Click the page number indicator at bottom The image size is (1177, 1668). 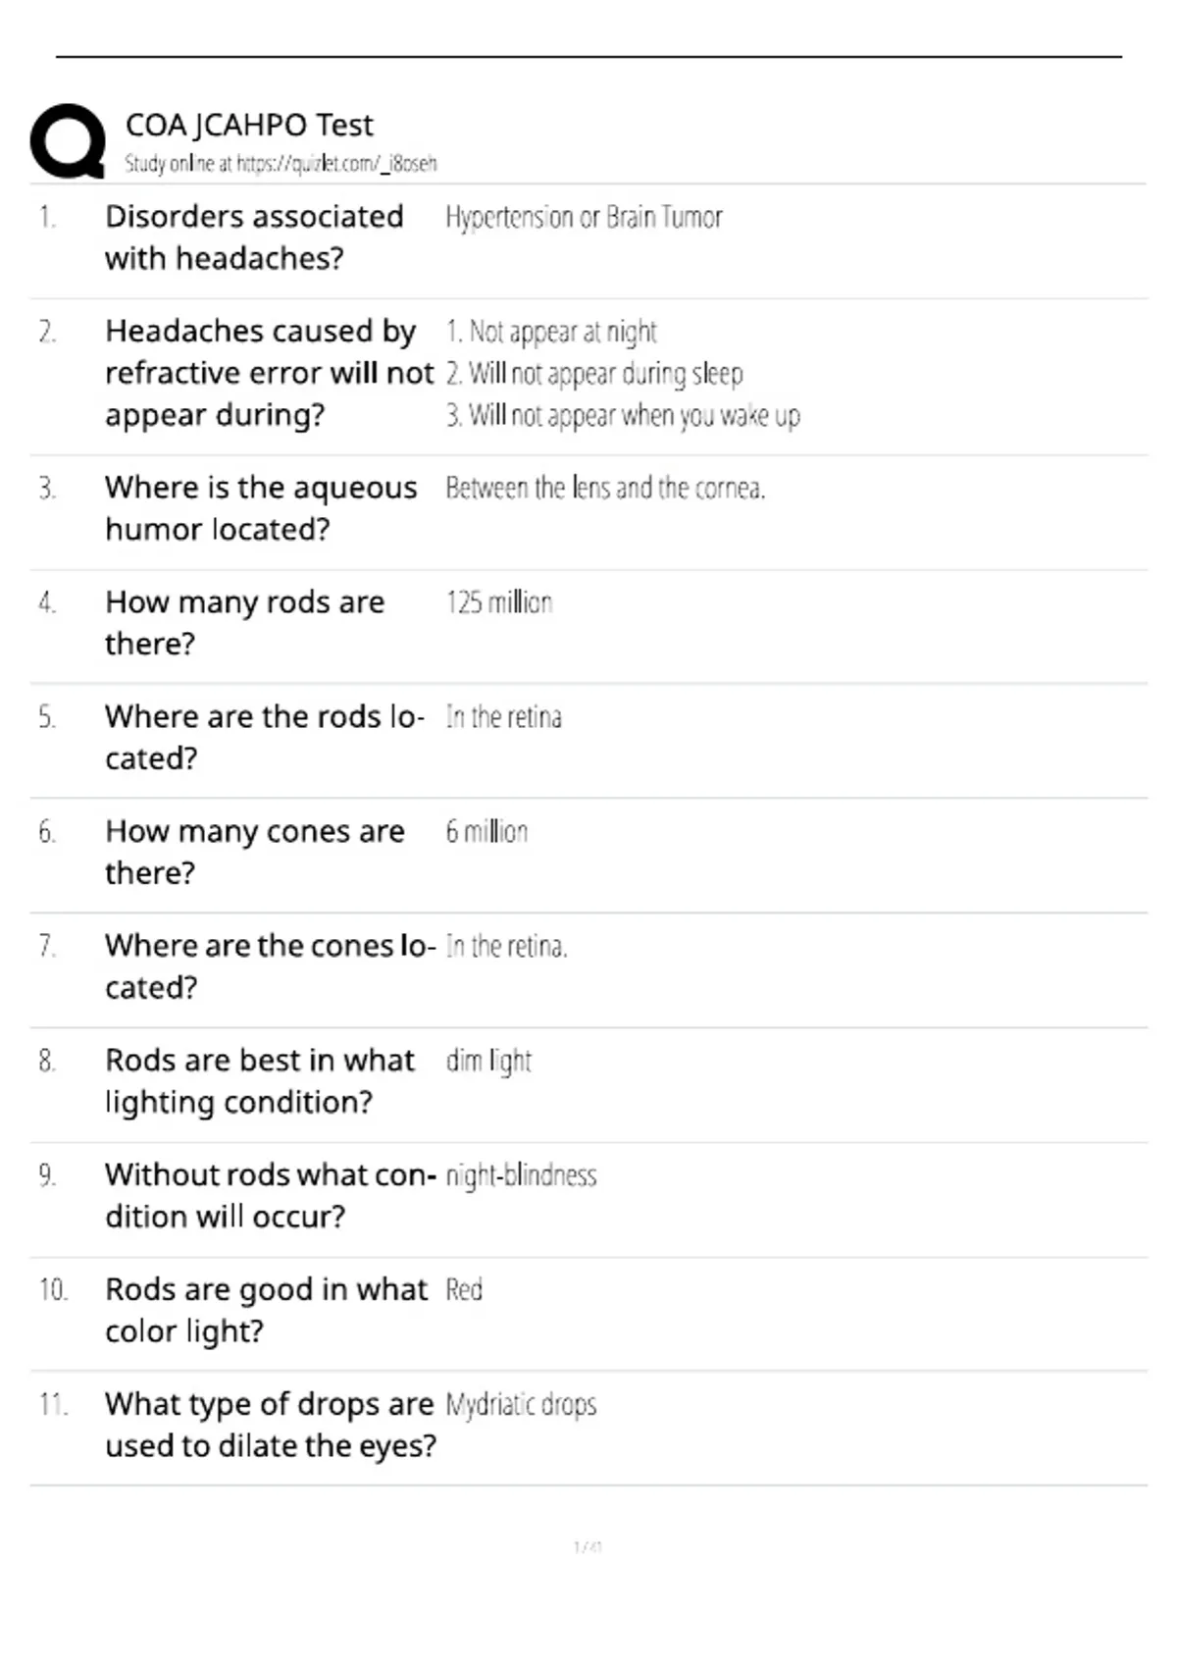click(588, 1547)
